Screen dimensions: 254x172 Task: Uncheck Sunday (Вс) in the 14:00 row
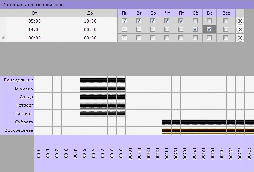pyautogui.click(x=209, y=29)
